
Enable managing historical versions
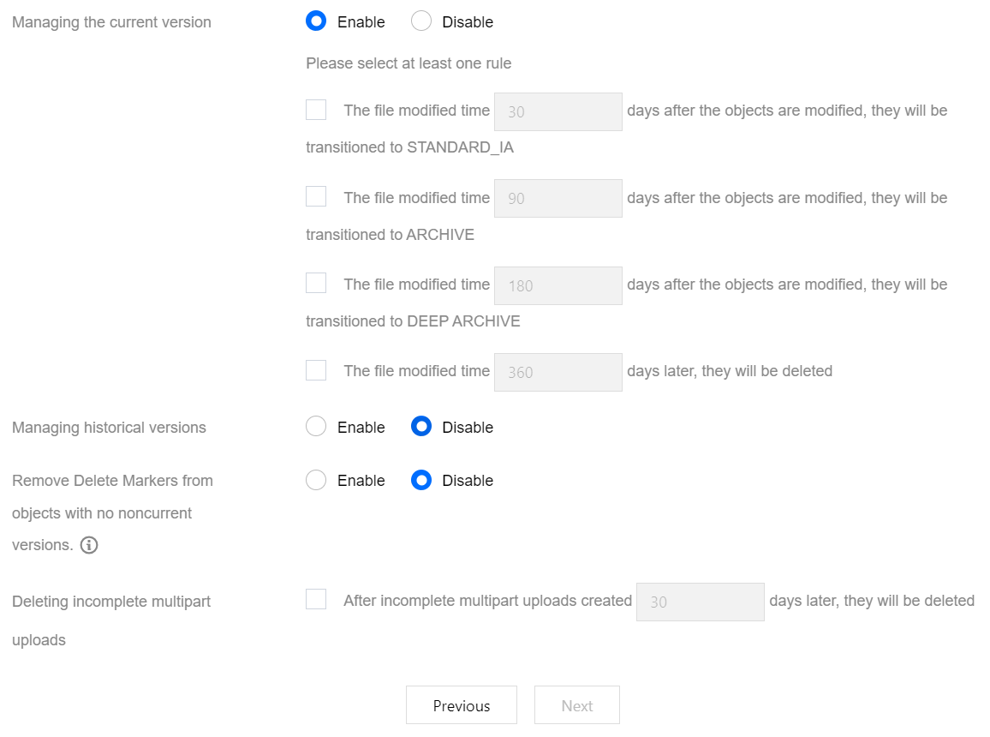[x=316, y=427]
